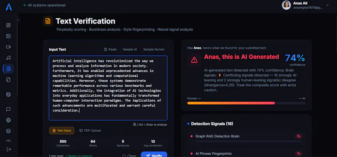Click the Anas, this is AI Generated headline
Image resolution: width=337 pixels, height=157 pixels.
(x=241, y=57)
